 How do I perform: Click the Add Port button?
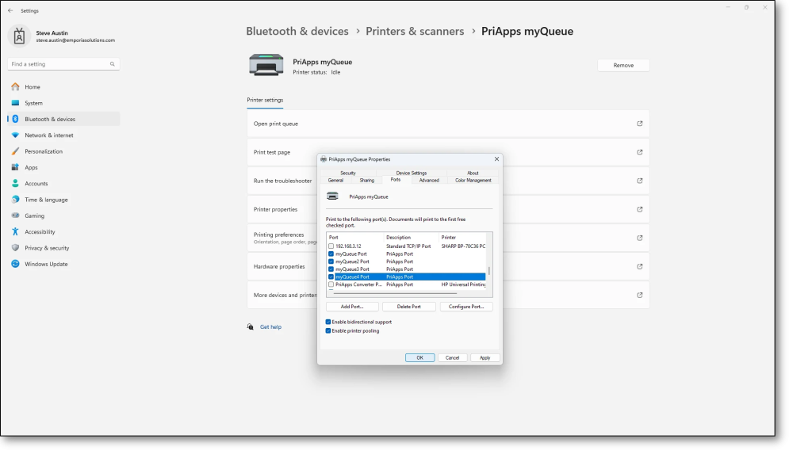(352, 307)
